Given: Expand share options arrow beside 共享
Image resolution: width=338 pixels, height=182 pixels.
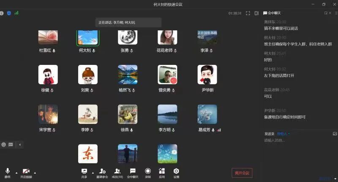Looking at the screenshot, I should pos(93,173).
